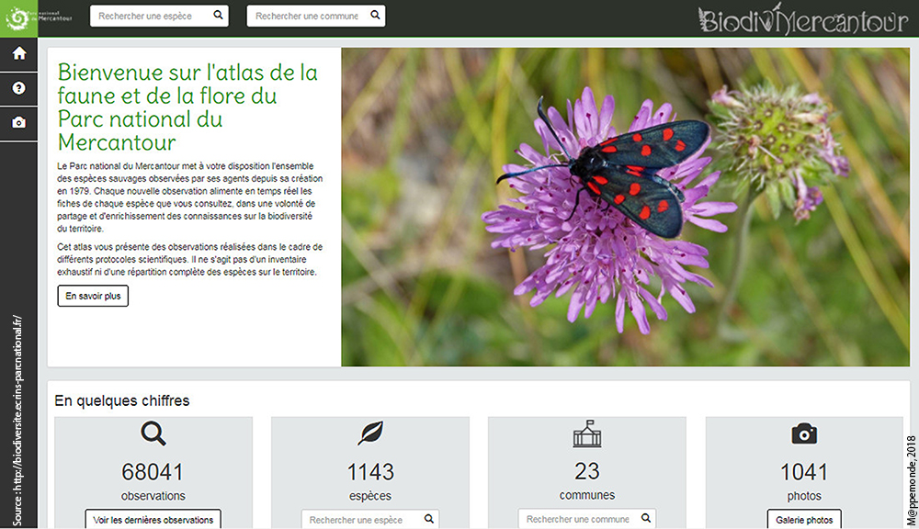Click the commune search field in the stats card
This screenshot has height=529, width=919.
577,519
